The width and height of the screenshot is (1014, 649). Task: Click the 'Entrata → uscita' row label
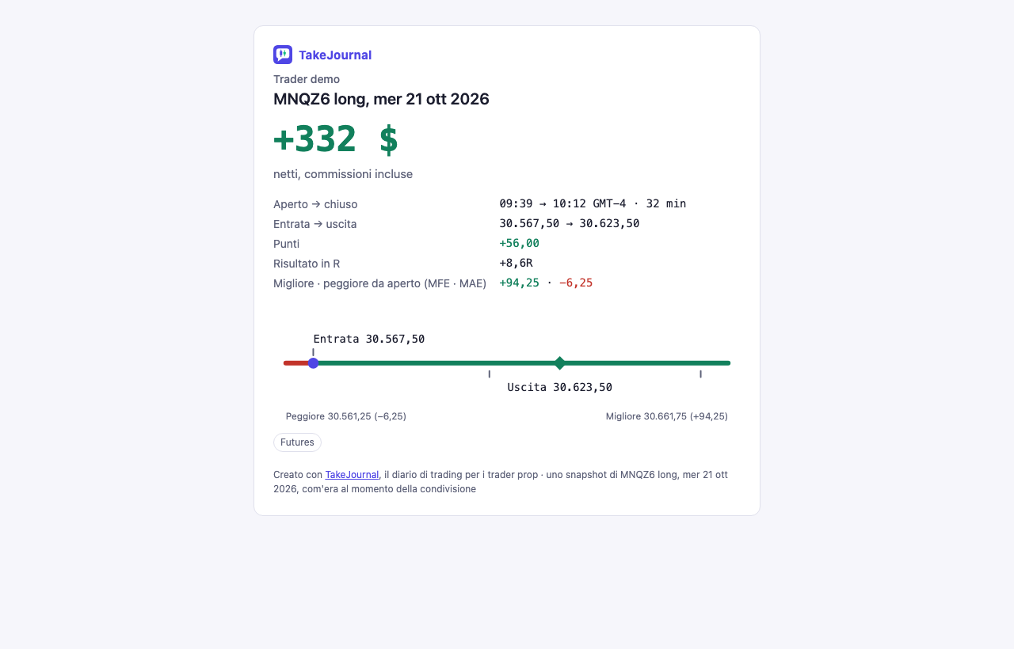tap(315, 224)
